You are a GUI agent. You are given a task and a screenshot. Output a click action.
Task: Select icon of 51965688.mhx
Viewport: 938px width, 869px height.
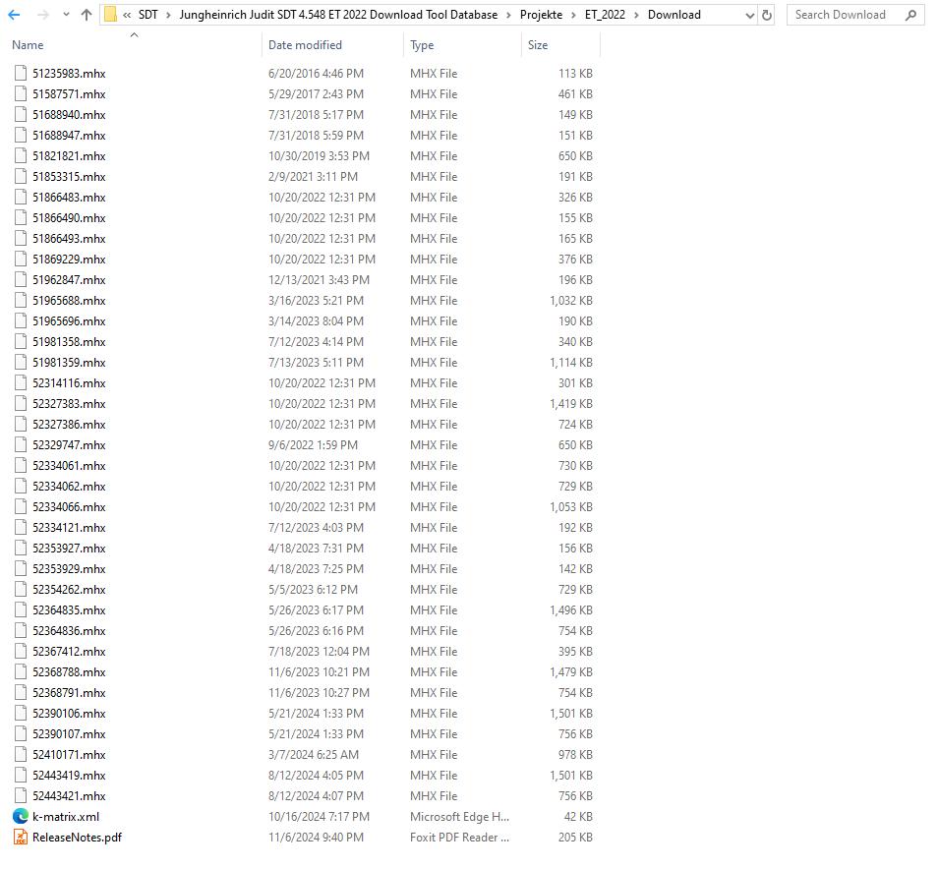pos(21,300)
